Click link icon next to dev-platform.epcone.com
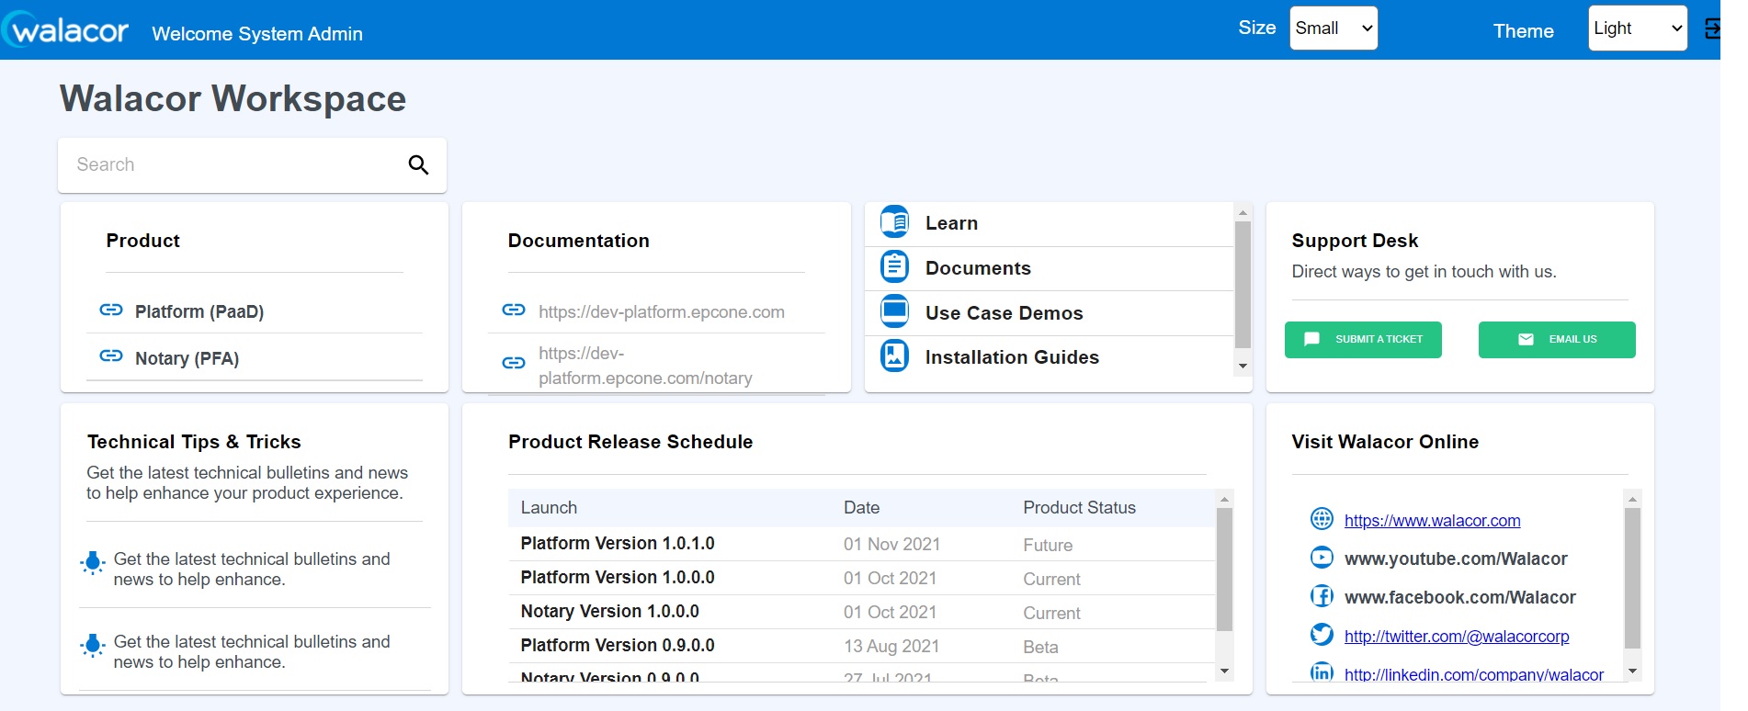The image size is (1748, 711). 514,310
